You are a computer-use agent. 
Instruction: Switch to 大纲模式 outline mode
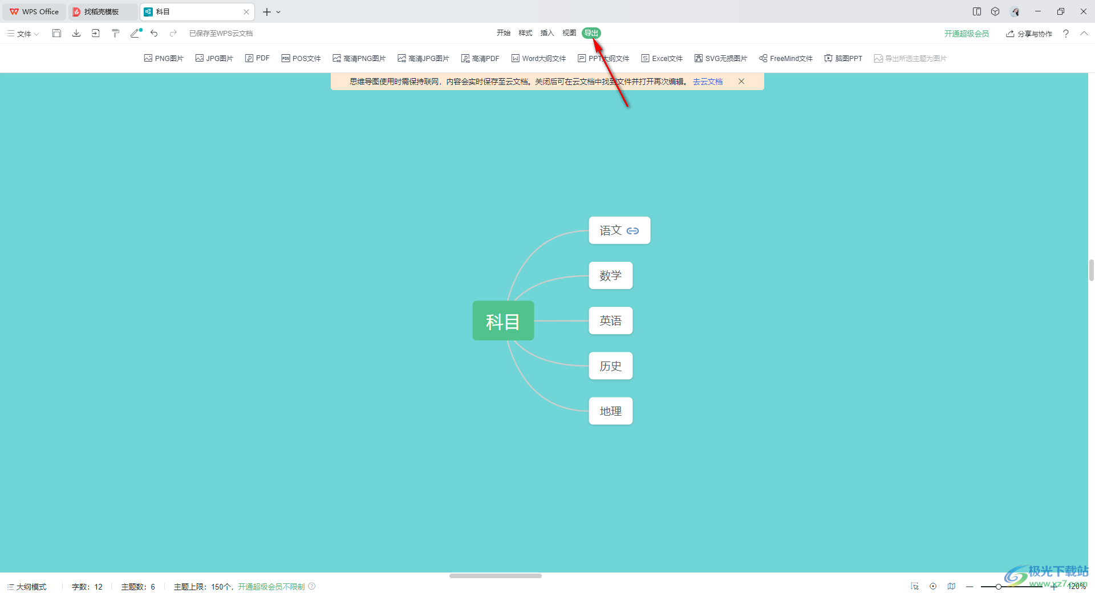(27, 587)
